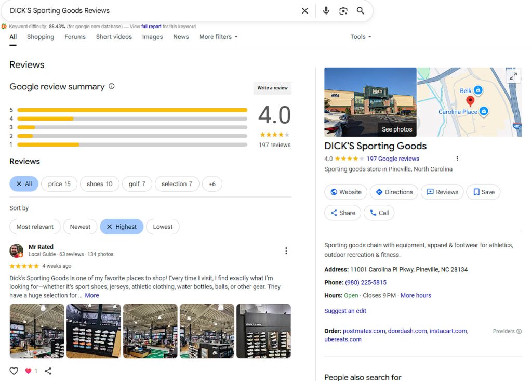The image size is (532, 381).
Task: Open Mr Rated review options menu
Action: [286, 251]
